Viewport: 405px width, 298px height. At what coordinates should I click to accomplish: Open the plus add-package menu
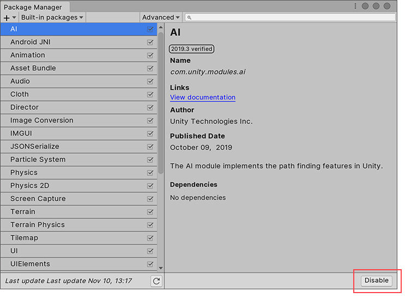[7, 18]
